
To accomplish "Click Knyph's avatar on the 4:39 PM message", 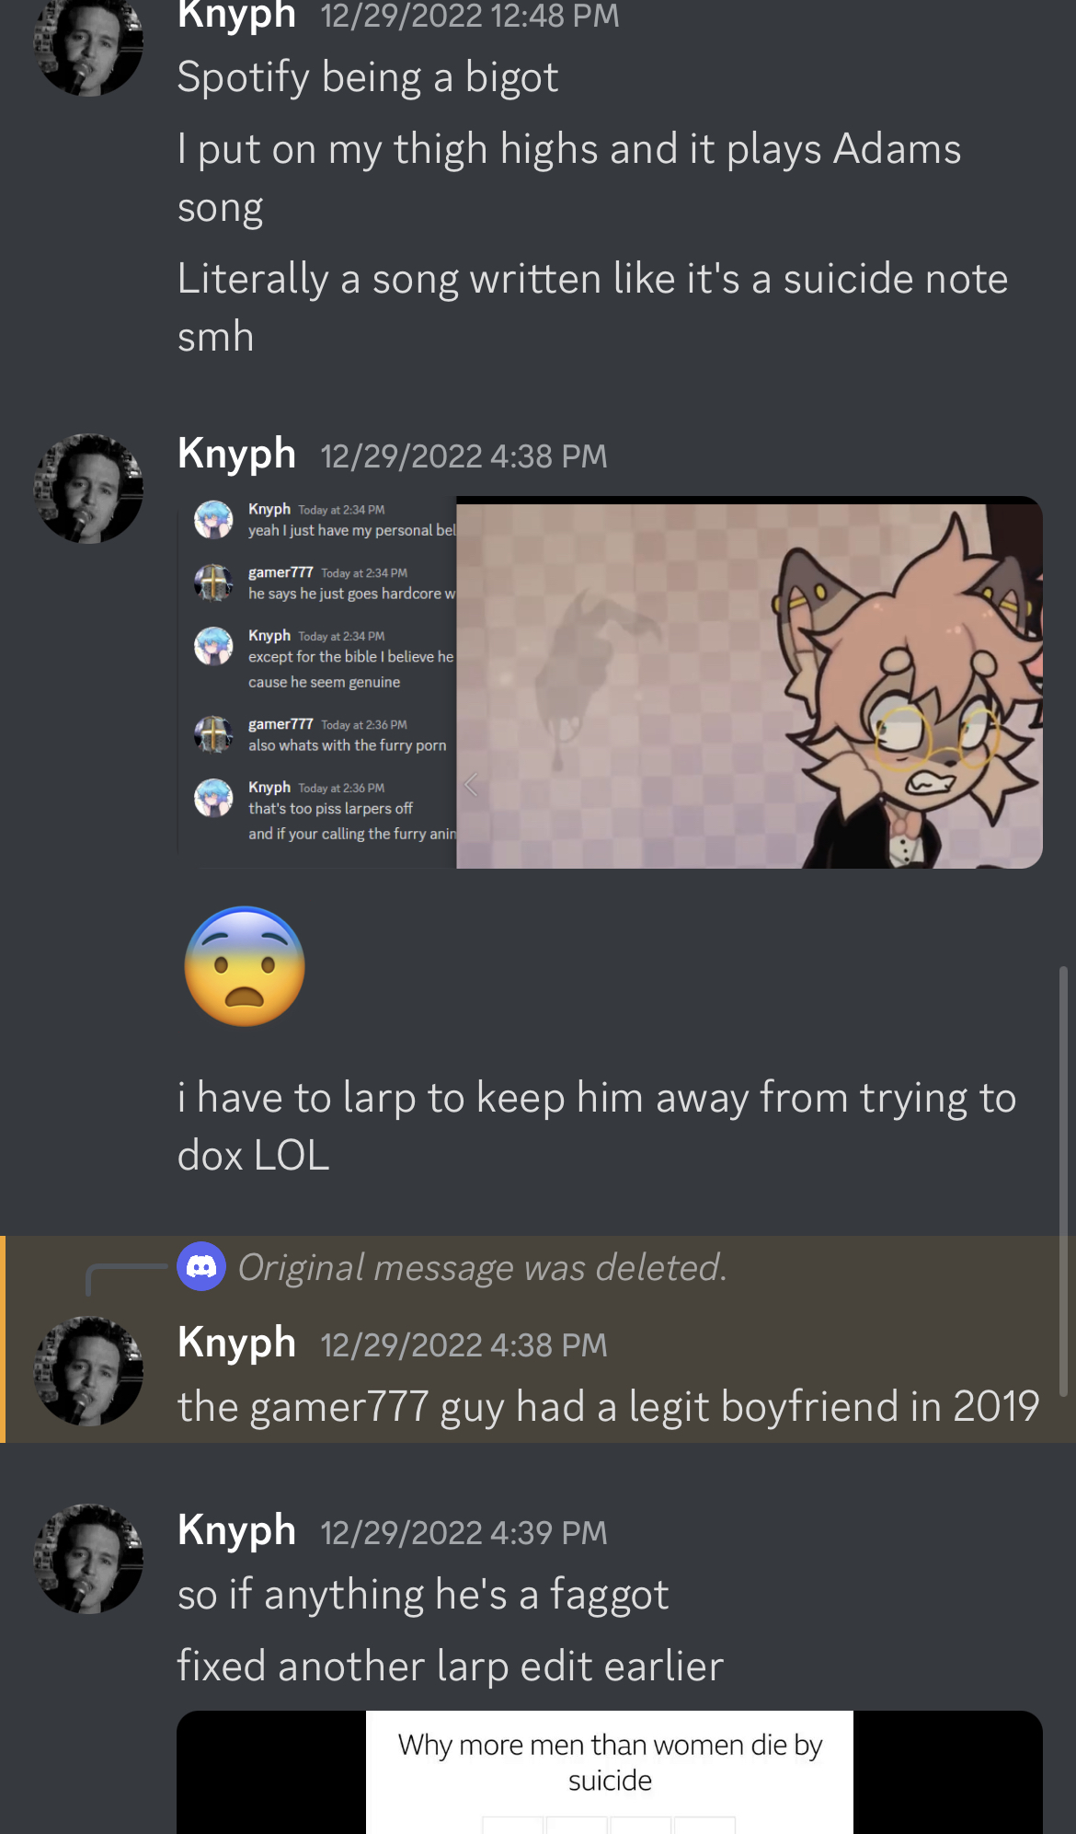I will pyautogui.click(x=88, y=1559).
